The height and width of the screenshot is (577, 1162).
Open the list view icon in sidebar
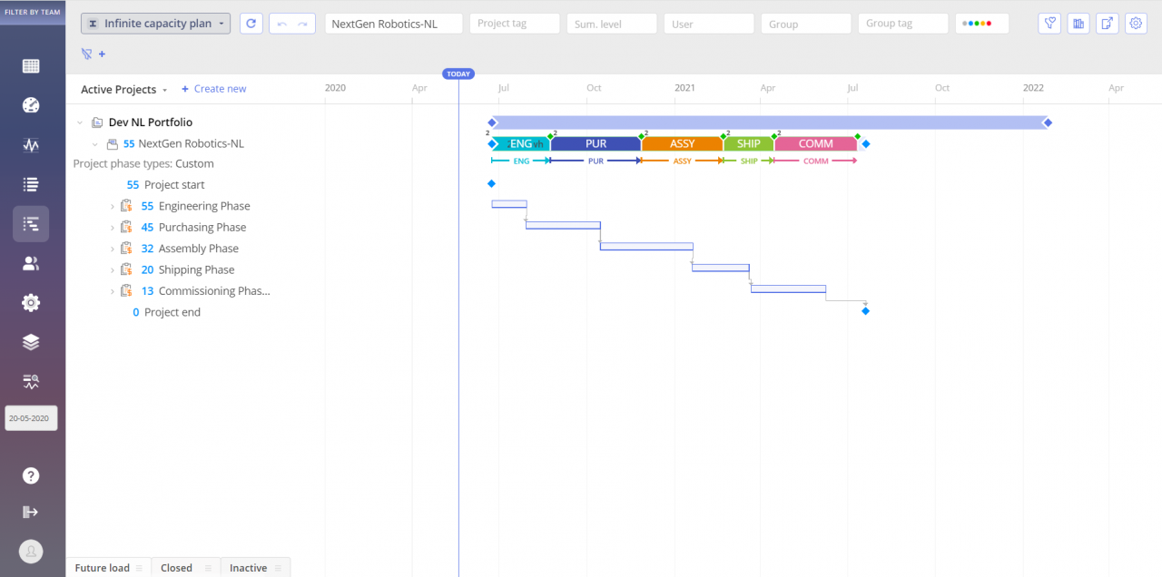click(x=31, y=184)
